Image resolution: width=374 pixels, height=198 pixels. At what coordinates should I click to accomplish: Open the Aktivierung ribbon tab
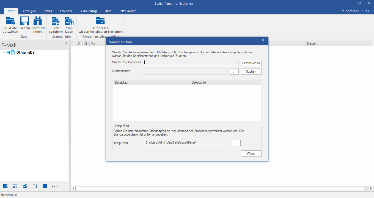pos(89,11)
